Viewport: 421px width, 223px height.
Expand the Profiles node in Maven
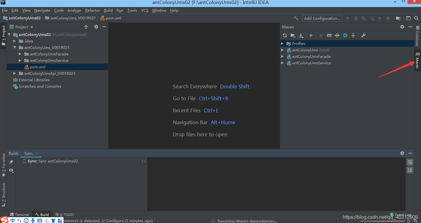pos(282,43)
